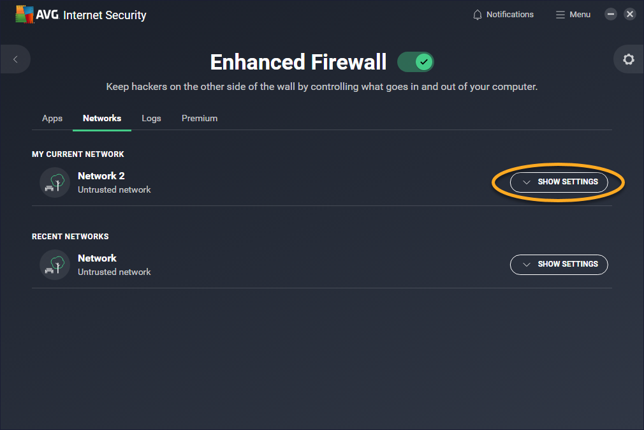Click the Enhanced Firewall heading
644x430 pixels.
[x=298, y=62]
